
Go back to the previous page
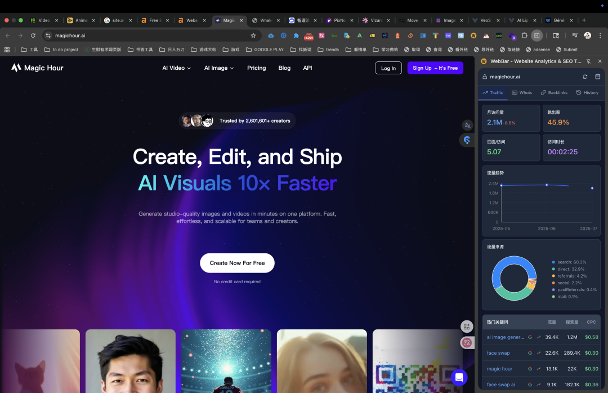tap(8, 35)
